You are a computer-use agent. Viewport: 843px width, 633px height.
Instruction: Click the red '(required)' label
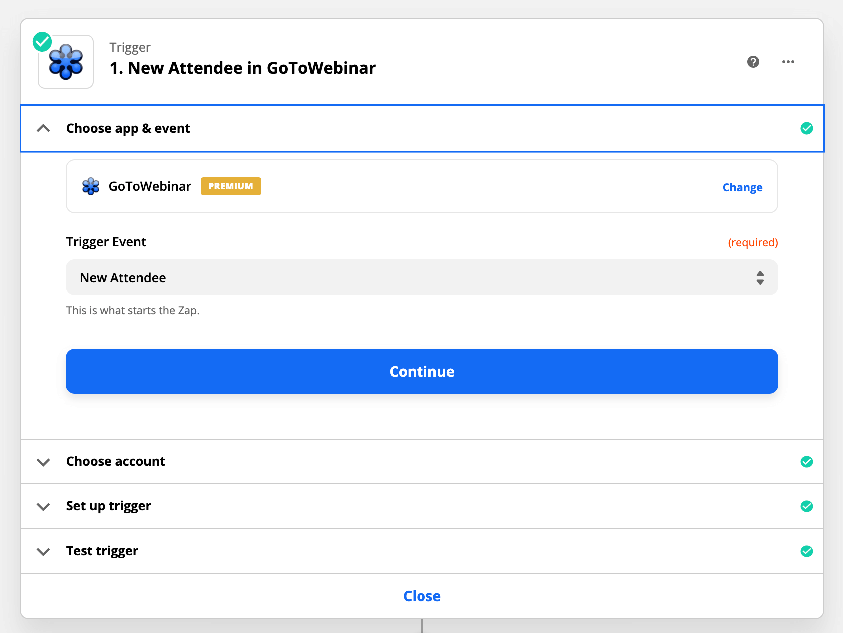coord(753,242)
